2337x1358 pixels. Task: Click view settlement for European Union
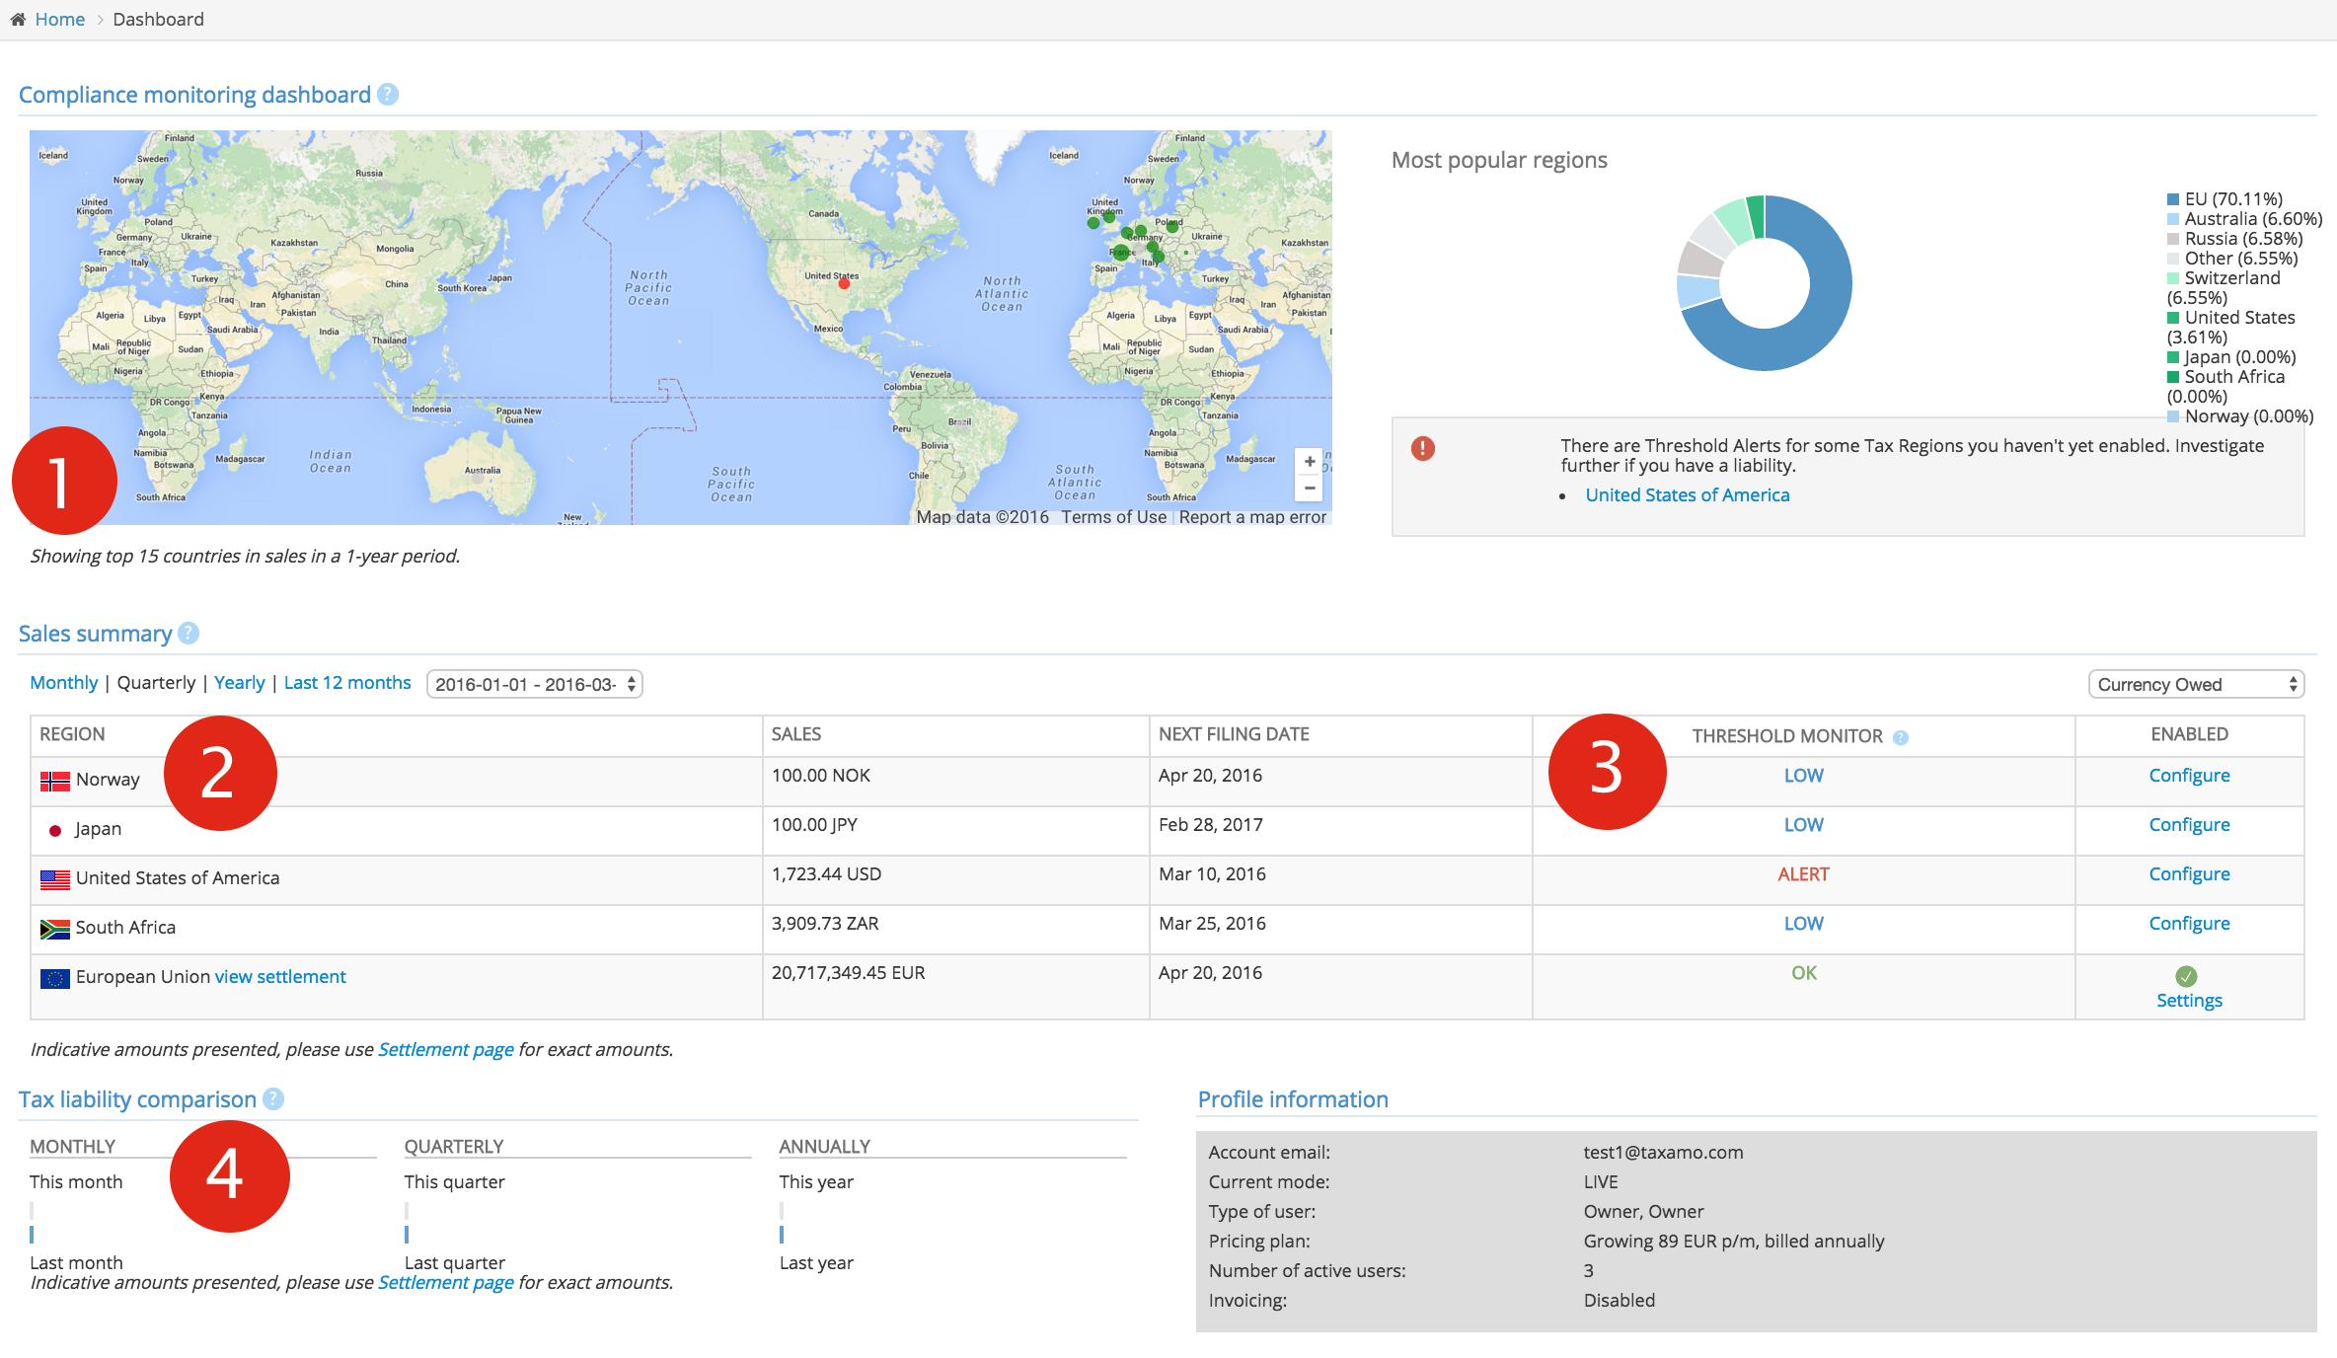(280, 977)
